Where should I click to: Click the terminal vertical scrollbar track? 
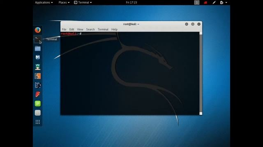pyautogui.click(x=201, y=73)
